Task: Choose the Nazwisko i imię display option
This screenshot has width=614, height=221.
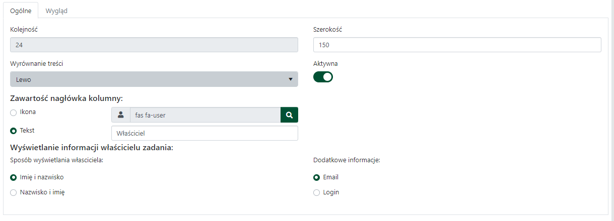Action: coord(14,192)
